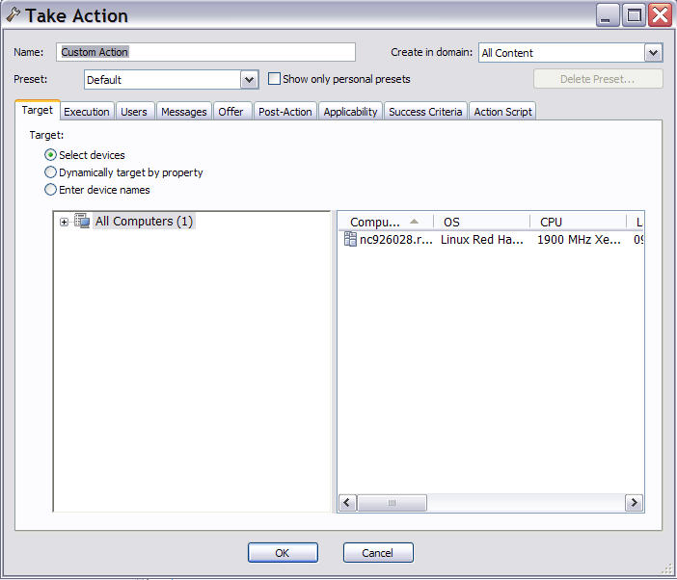Screen dimensions: 677x580
Task: Click the Cancel button
Action: click(378, 553)
